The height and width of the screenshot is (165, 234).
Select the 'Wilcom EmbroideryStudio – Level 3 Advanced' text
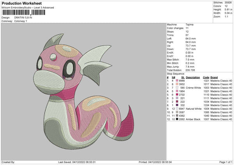click(x=28, y=8)
